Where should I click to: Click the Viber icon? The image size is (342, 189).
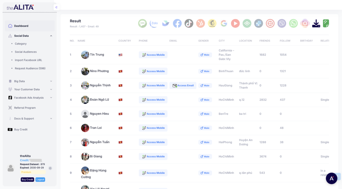(x=282, y=23)
